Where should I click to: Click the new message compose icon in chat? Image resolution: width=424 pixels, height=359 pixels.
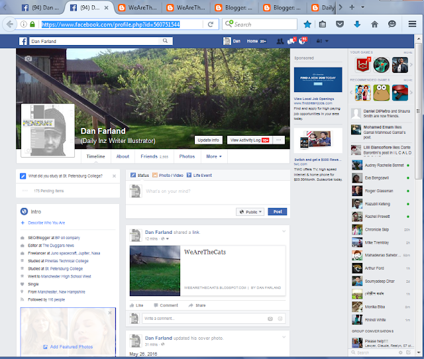408,352
